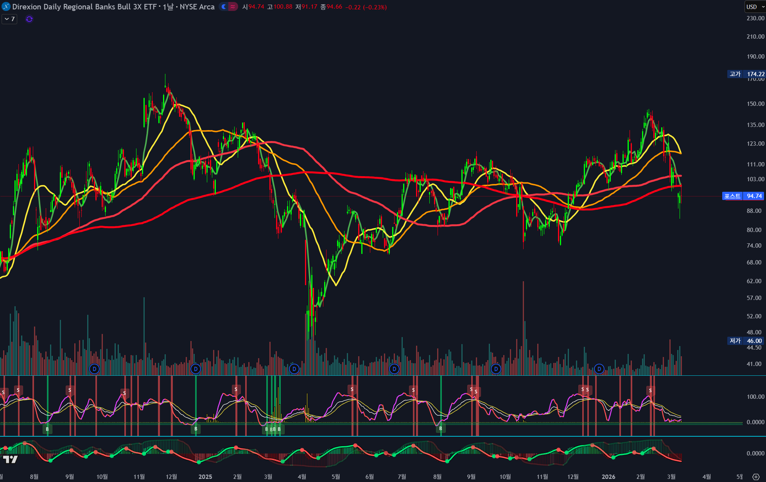
Task: Click the 고가 174.22 high price label
Action: [x=746, y=74]
